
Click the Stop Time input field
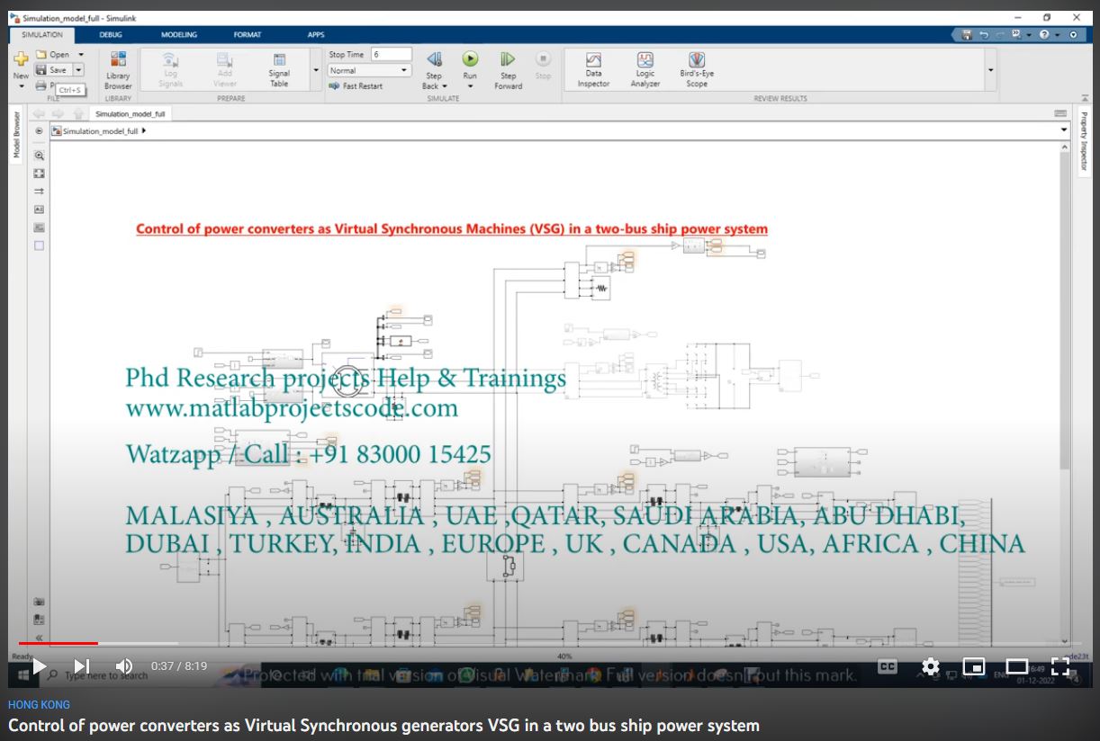(x=391, y=55)
